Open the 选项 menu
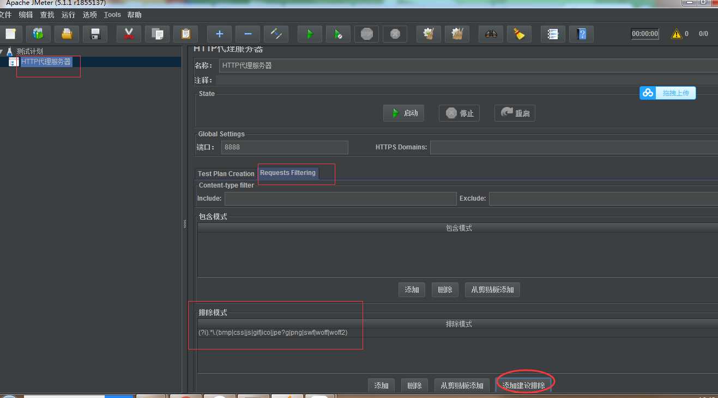This screenshot has height=398, width=718. pos(89,15)
